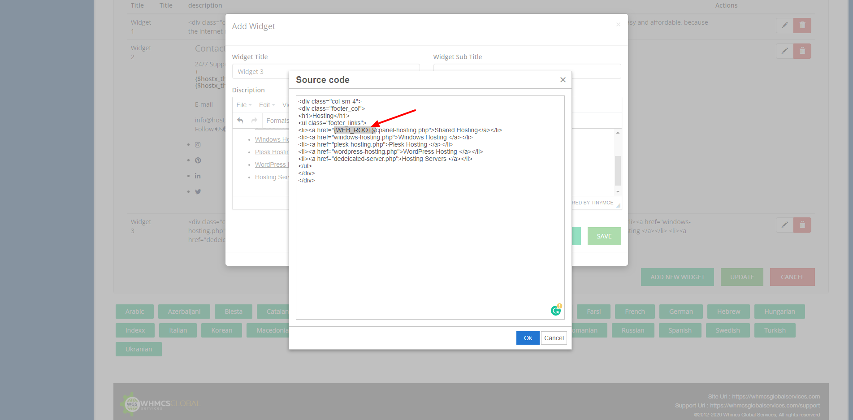Viewport: 853px width, 420px height.
Task: Delete Widget 3 using the trash icon
Action: (x=802, y=225)
